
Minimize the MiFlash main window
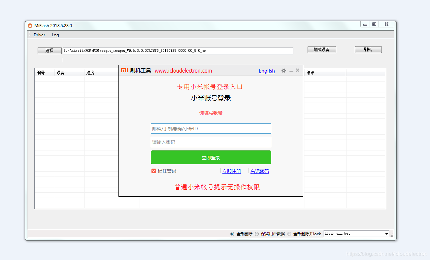pos(365,24)
